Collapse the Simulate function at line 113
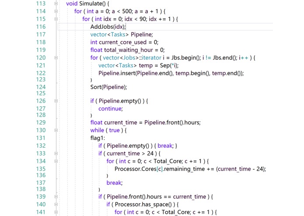Viewport: 304px width, 216px height. point(56,3)
